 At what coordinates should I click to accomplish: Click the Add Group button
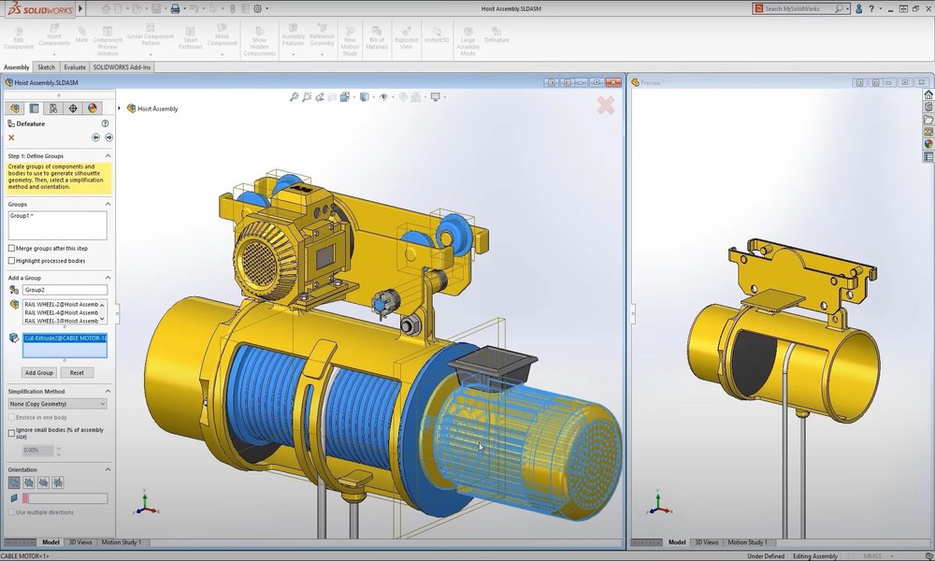tap(38, 372)
